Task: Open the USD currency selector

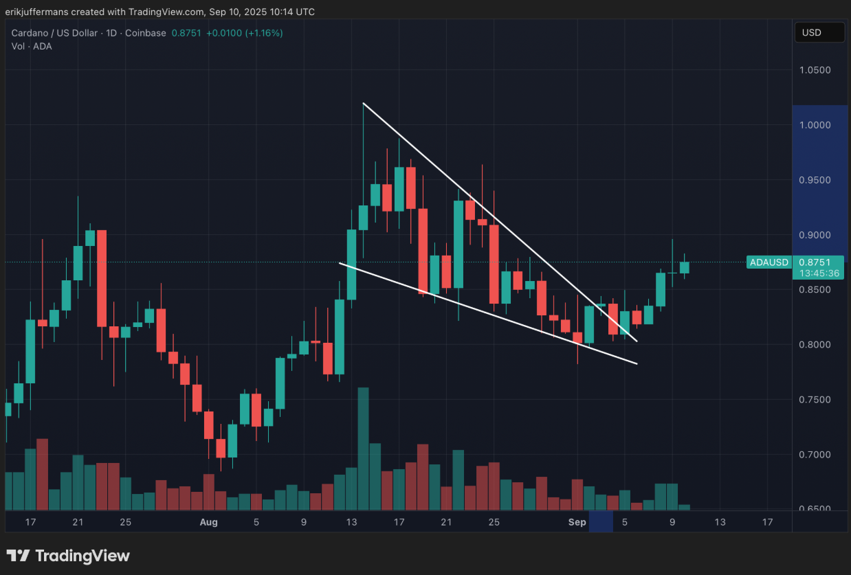Action: [x=819, y=32]
